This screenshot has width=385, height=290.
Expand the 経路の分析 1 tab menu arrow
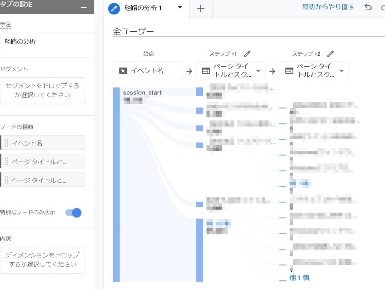(x=180, y=8)
